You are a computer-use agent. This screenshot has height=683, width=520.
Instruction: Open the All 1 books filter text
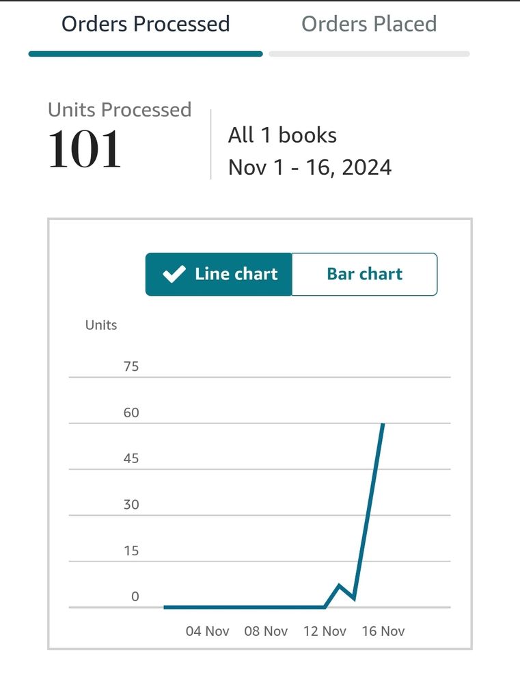(282, 135)
